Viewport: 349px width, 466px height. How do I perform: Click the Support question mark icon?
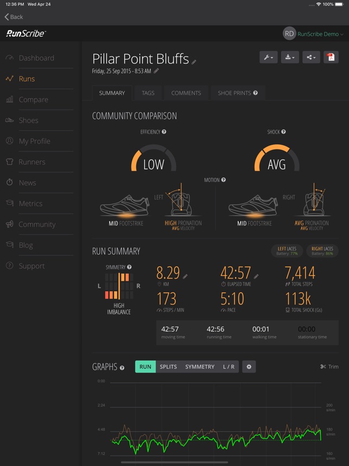click(x=10, y=266)
